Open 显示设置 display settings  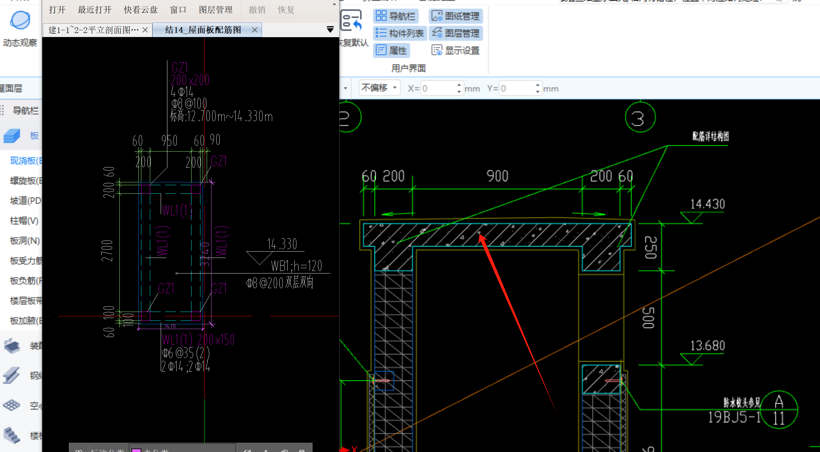pos(455,50)
